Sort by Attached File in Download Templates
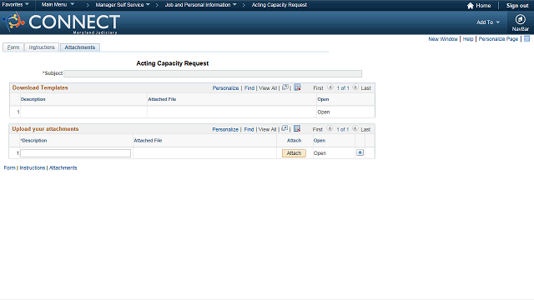 162,99
